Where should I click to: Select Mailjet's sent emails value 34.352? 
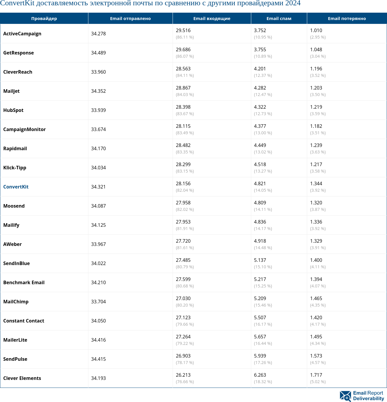pyautogui.click(x=98, y=91)
